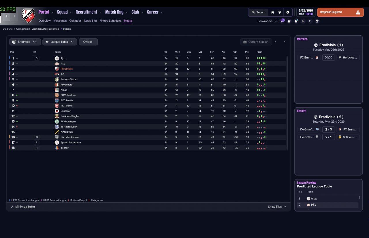This screenshot has height=238, width=369.
Task: Click the Telstar crest in the table
Action: tap(57, 148)
